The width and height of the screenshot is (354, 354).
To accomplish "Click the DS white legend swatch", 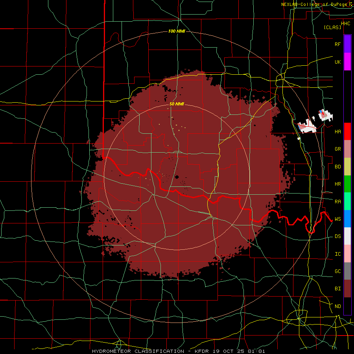I will (x=347, y=236).
